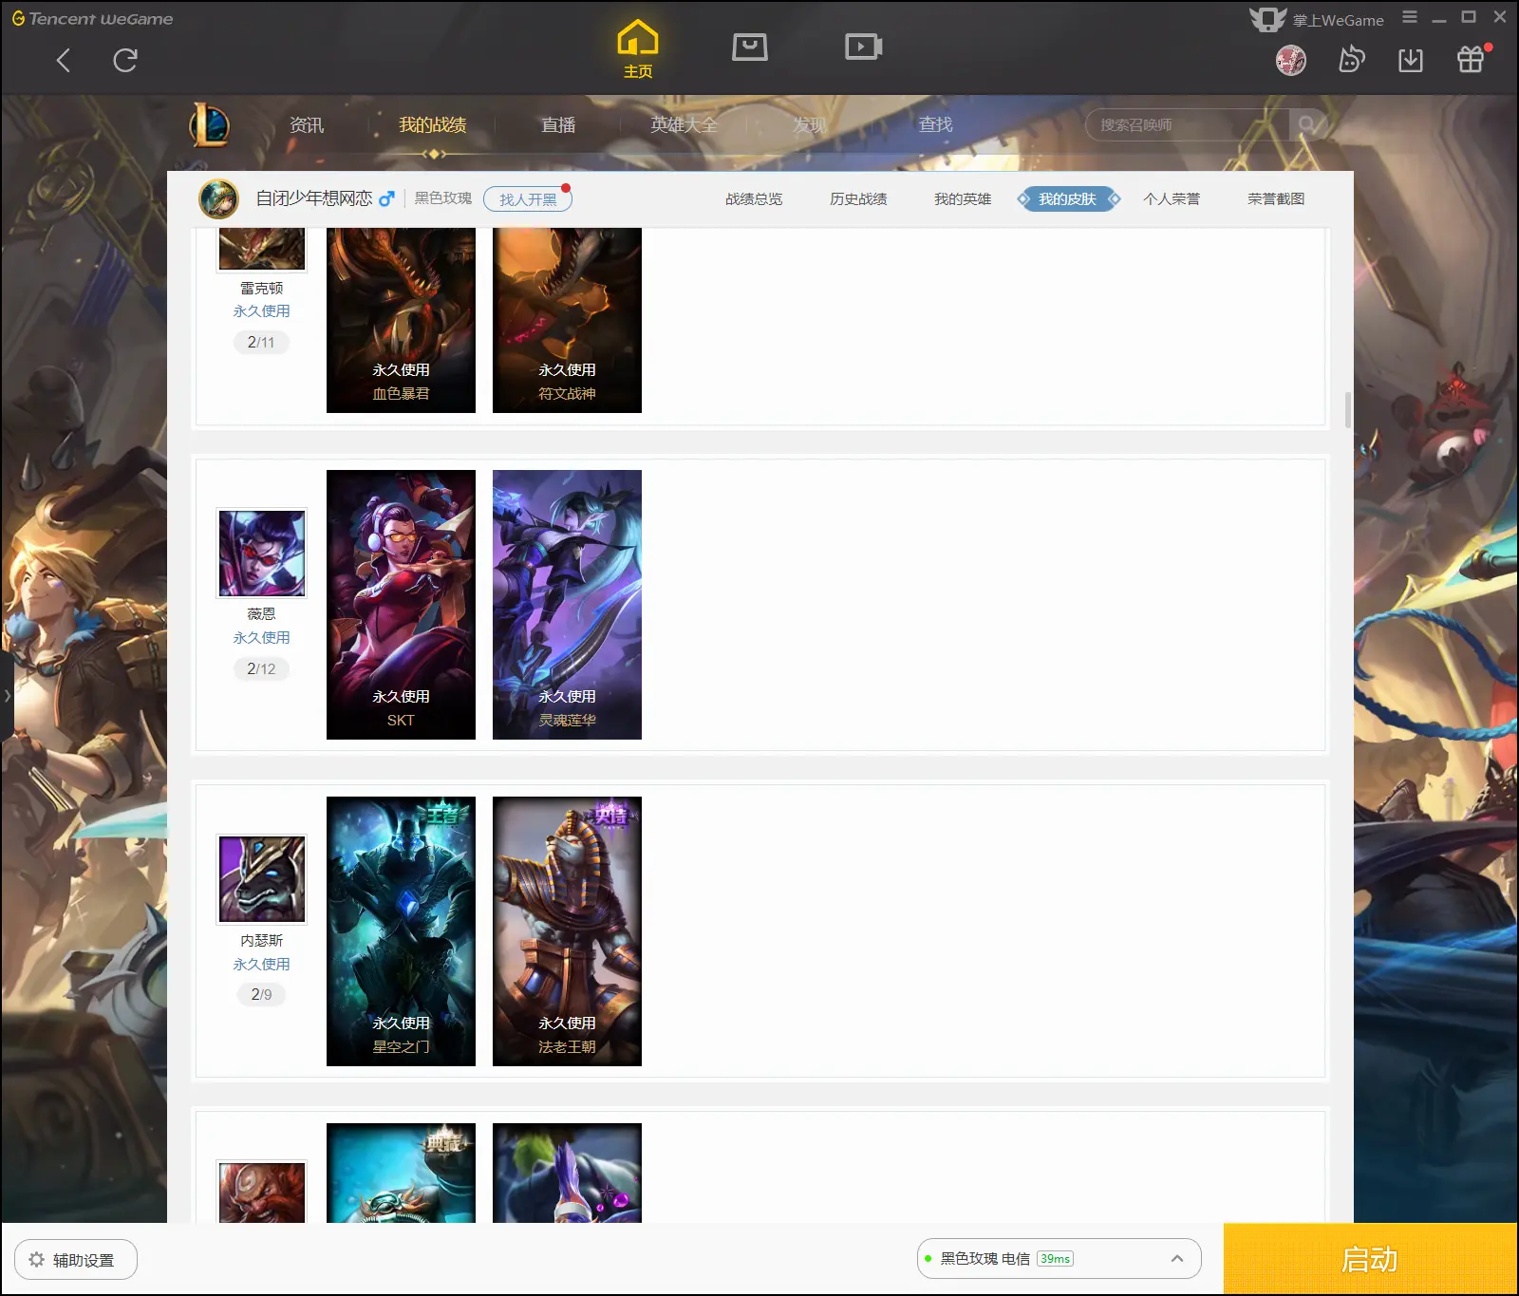Screen dimensions: 1519x1296
Task: Open the 我的战绩 tab
Action: [432, 124]
